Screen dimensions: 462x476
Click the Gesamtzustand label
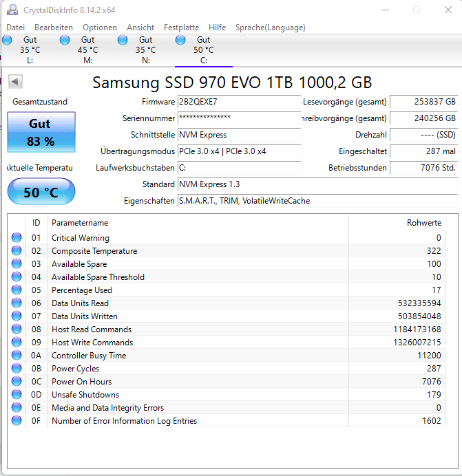tap(40, 102)
